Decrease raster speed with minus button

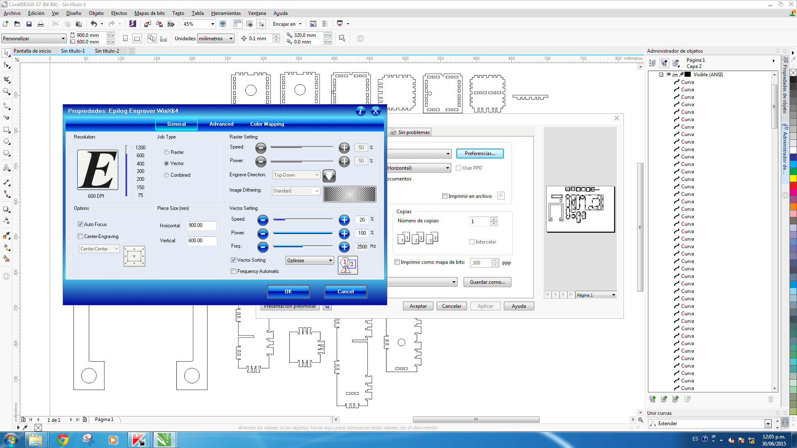(261, 148)
